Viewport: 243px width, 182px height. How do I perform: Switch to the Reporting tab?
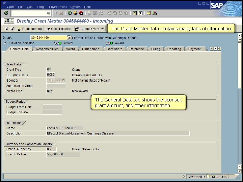tap(174, 49)
